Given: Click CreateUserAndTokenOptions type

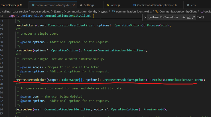Looking at the screenshot, I should coord(124,80).
